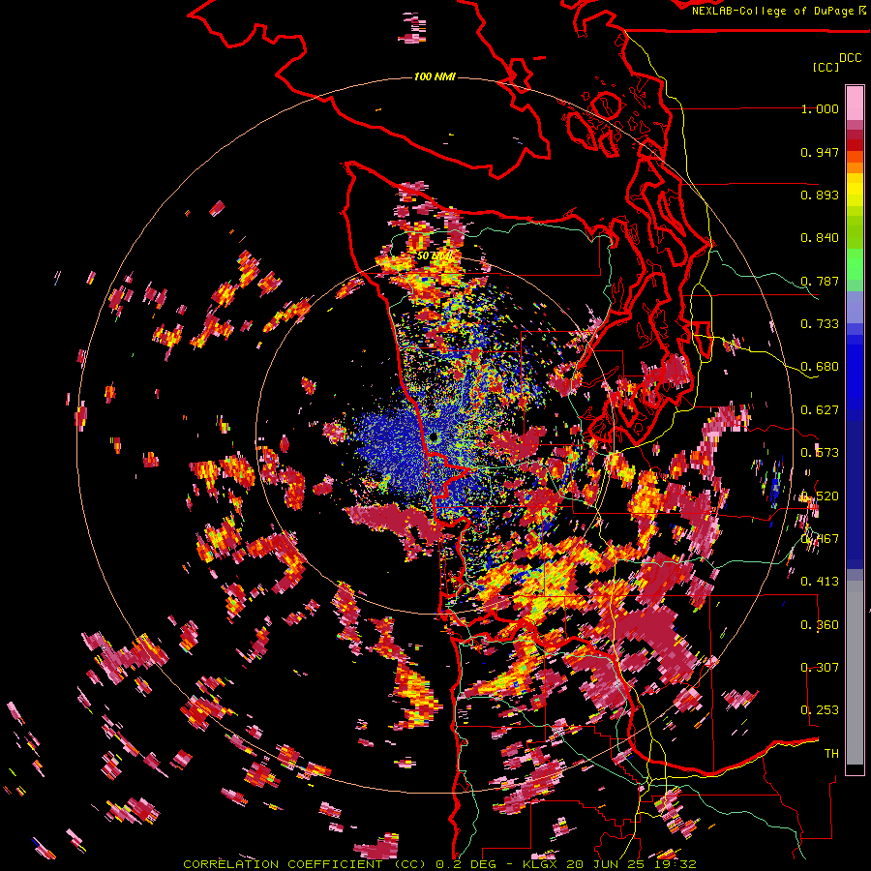
Task: Click the [CC] units label
Action: click(x=826, y=67)
